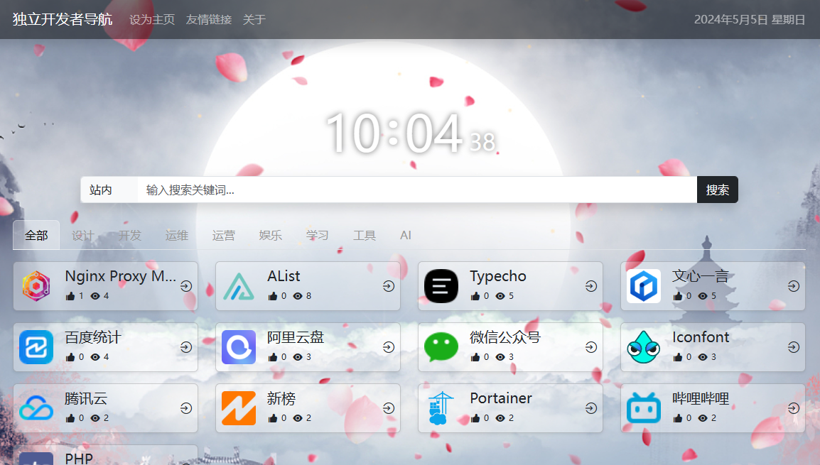
Task: Switch to the 工具 tab
Action: (x=365, y=235)
